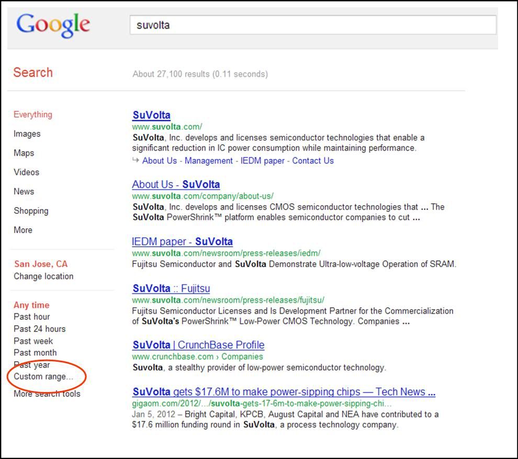This screenshot has height=459, width=518.
Task: Open the $17.6M power-sipping chips article
Action: pos(284,392)
